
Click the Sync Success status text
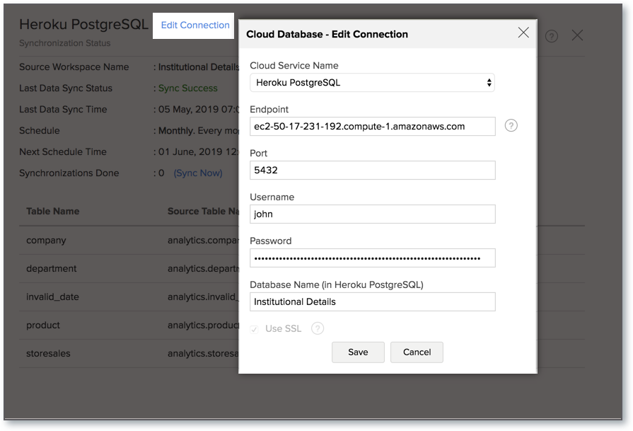187,88
